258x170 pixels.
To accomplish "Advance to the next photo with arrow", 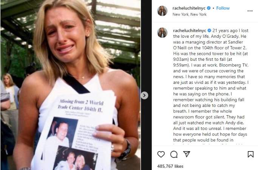I will click(144, 96).
